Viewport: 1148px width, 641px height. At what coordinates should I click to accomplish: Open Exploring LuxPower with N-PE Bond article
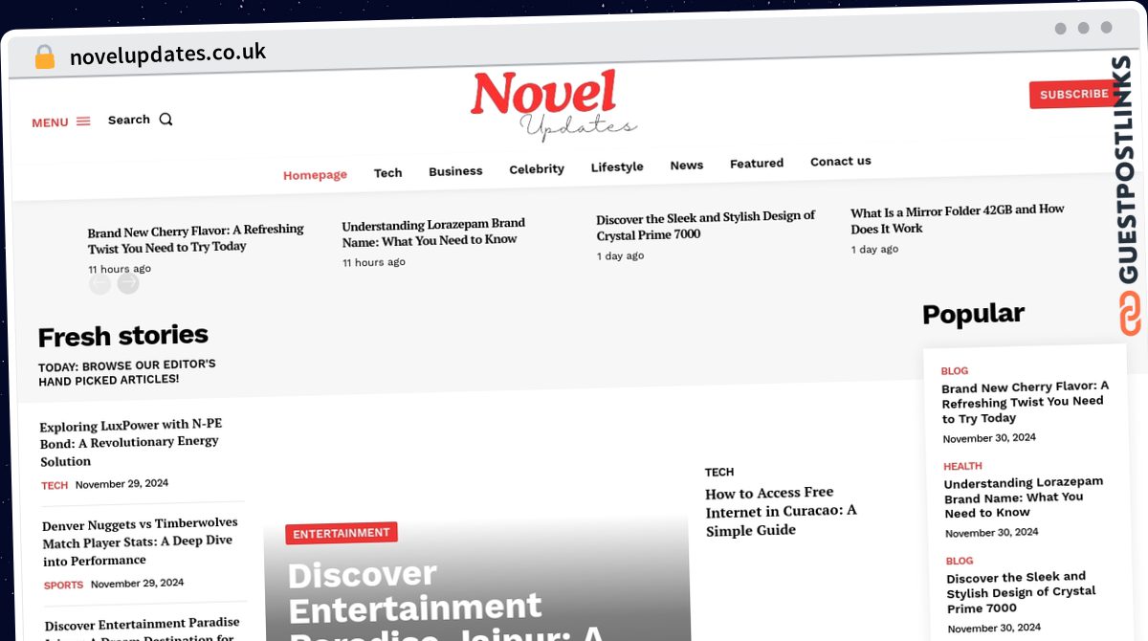131,442
